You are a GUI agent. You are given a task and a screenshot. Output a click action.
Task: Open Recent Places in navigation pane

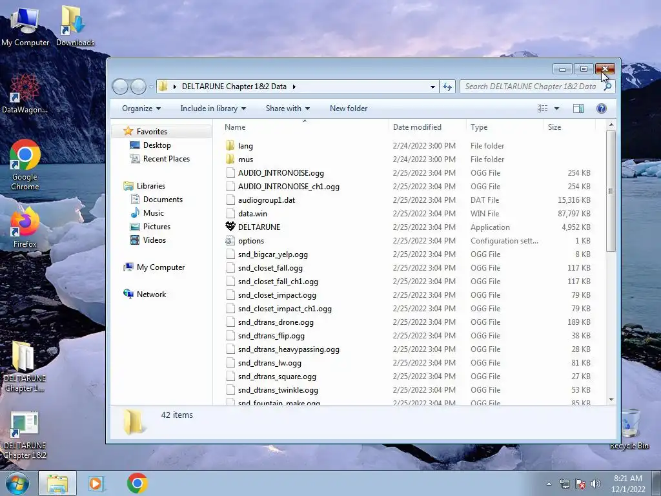160,159
